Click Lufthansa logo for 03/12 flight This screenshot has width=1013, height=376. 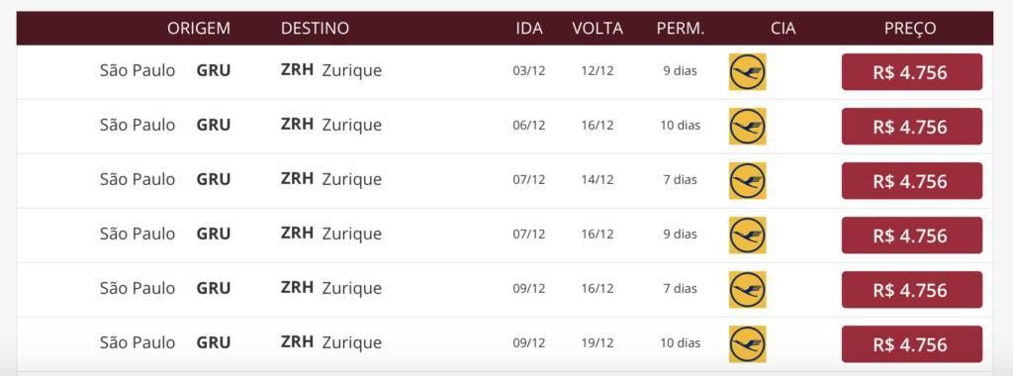[748, 71]
